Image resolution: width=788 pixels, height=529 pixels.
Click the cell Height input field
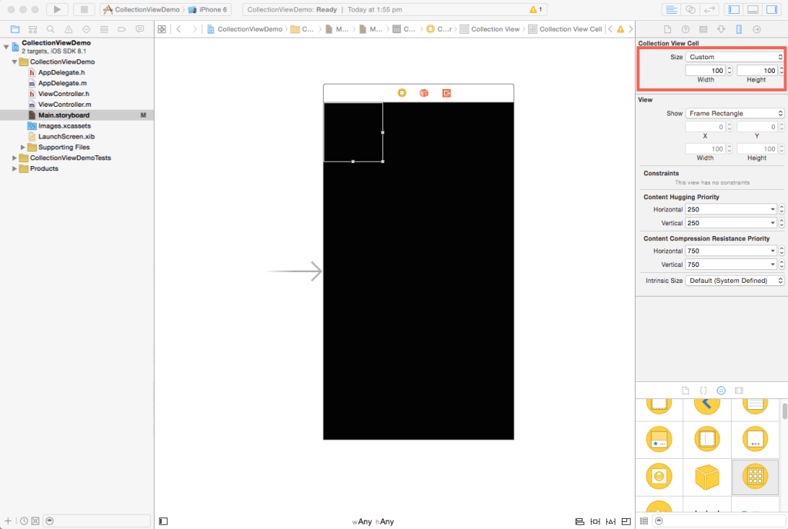756,71
